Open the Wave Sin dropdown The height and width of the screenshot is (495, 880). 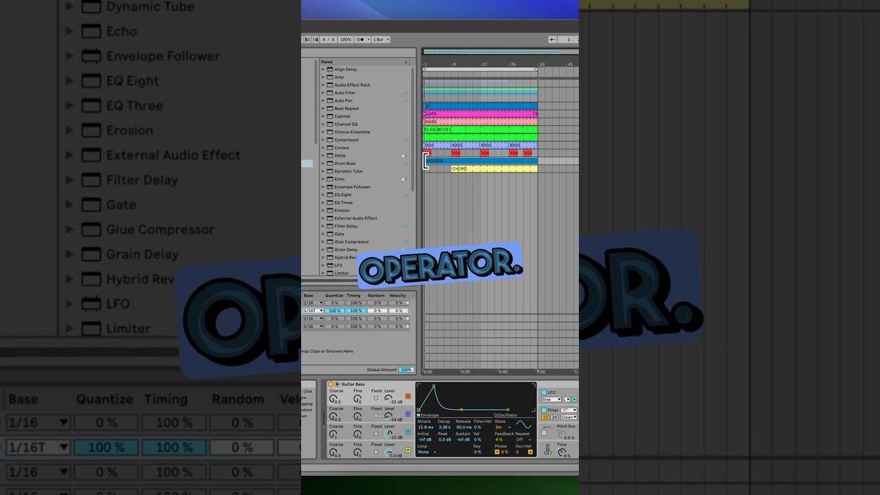(x=503, y=427)
